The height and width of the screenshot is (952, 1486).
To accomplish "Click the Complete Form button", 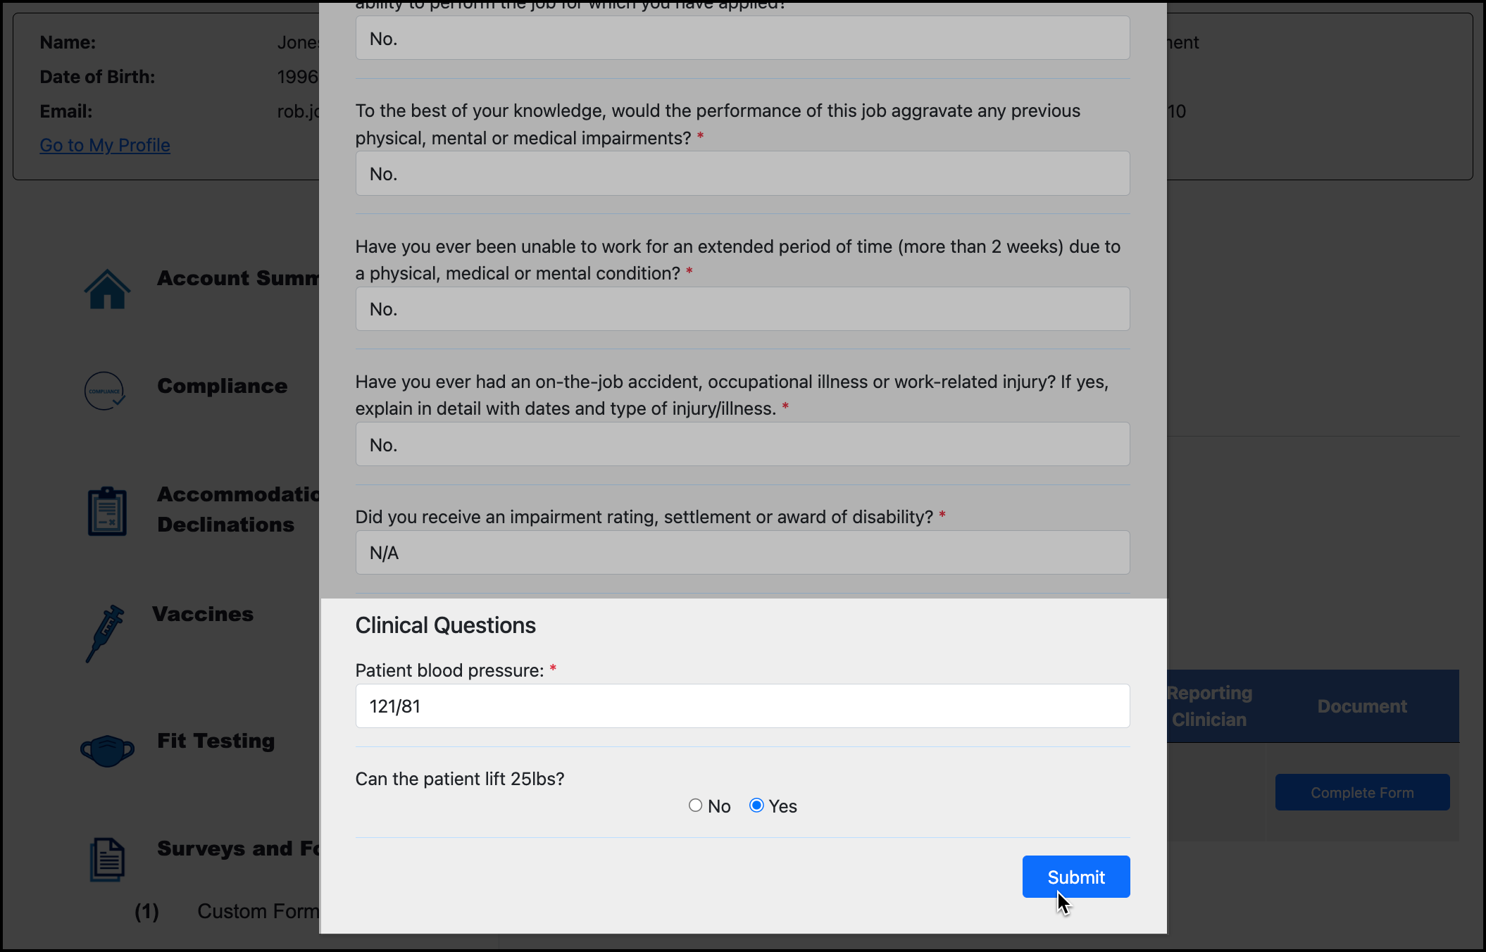I will pos(1361,791).
